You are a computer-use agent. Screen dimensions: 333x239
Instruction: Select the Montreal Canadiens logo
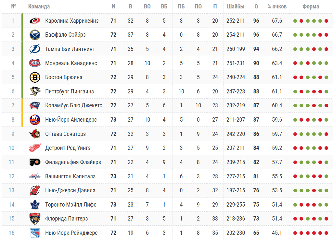(35, 63)
